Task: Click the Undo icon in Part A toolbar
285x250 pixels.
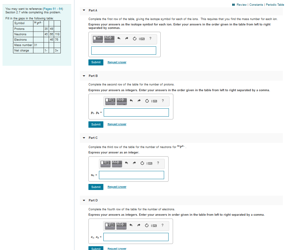Action: tap(119, 38)
